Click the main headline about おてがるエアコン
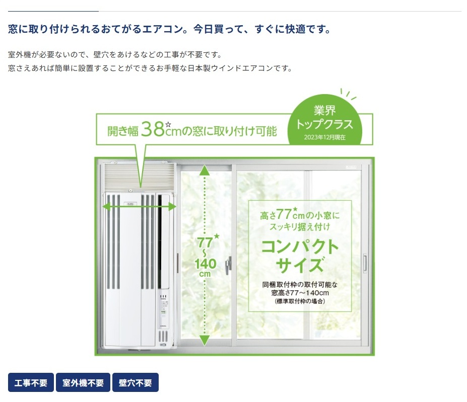This screenshot has width=467, height=402. [169, 29]
